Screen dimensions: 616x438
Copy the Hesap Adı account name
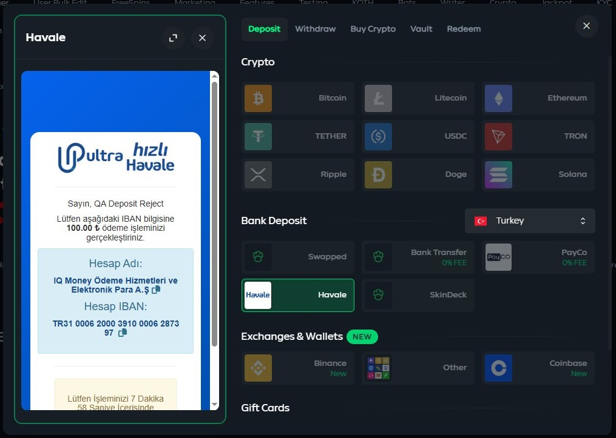[156, 290]
